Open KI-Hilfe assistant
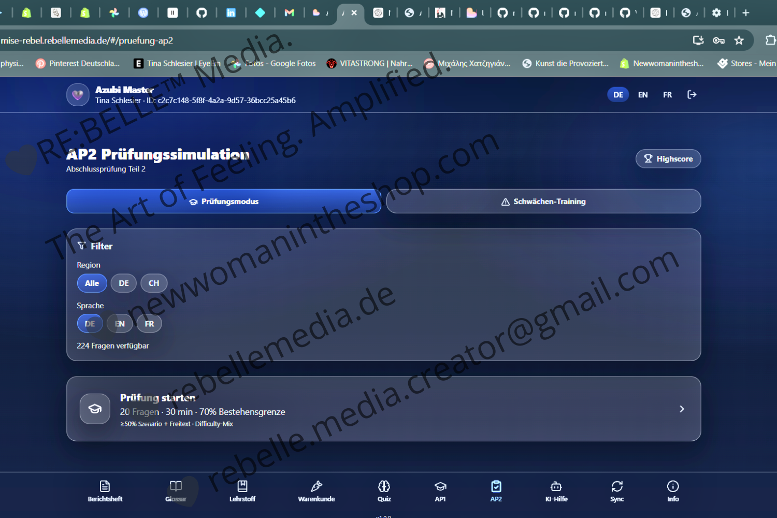The width and height of the screenshot is (777, 518). pos(556,491)
